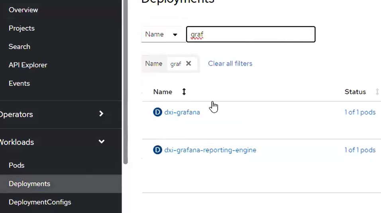The width and height of the screenshot is (381, 213).
Task: Open Events in the sidebar
Action: click(19, 83)
